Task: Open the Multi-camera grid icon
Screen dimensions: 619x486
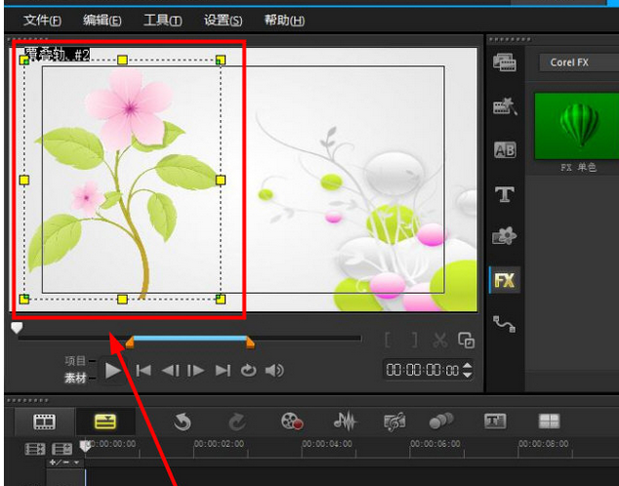Action: 549,421
